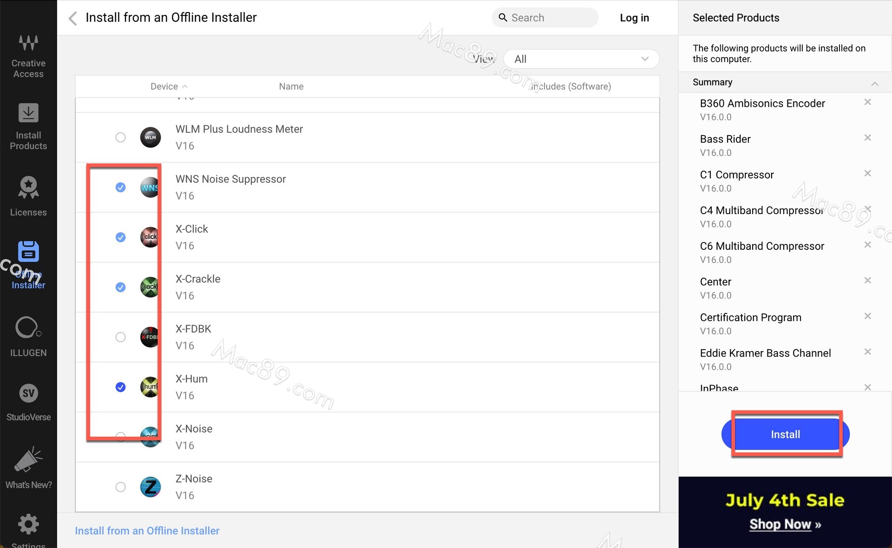
Task: Open Creative Access in sidebar
Action: tap(28, 56)
